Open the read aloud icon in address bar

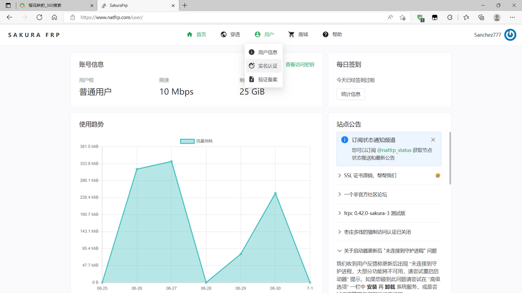click(390, 18)
